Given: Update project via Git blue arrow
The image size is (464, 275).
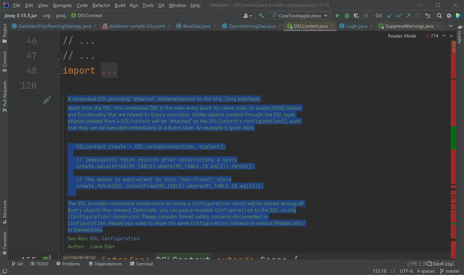Looking at the screenshot, I should 389,16.
